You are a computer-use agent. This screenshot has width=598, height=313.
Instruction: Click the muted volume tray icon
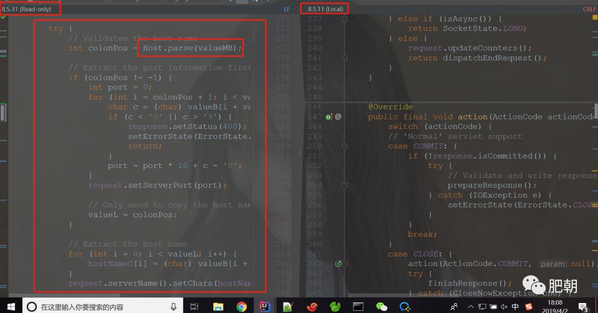point(504,307)
